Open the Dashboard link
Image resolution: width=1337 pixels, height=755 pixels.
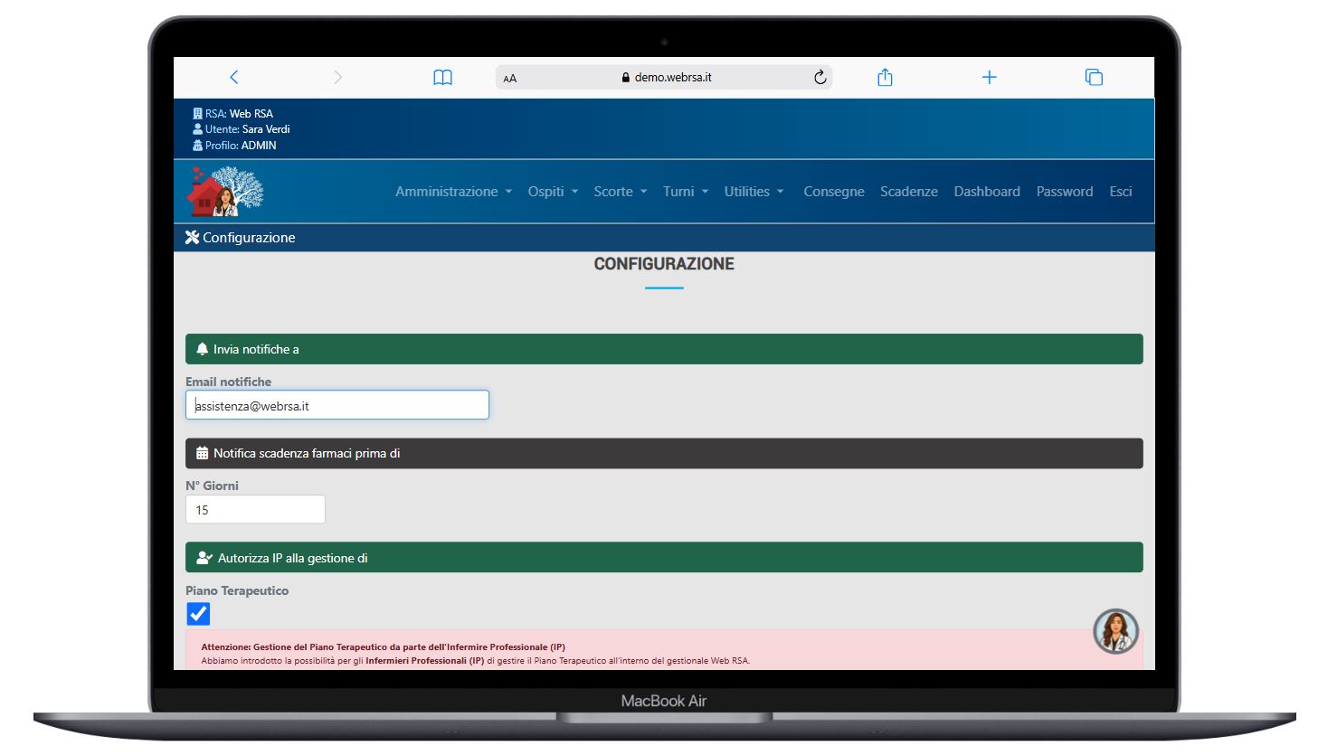tap(986, 192)
